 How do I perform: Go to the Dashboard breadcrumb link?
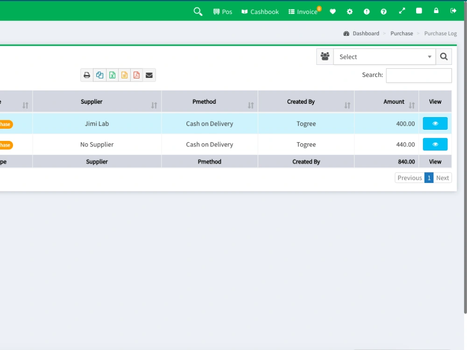[366, 33]
